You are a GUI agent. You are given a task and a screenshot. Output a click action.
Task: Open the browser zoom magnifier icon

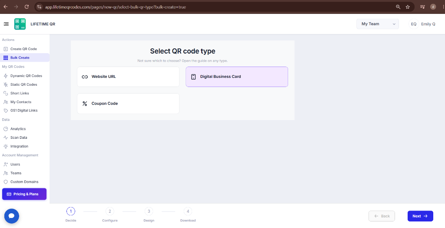pos(398,7)
